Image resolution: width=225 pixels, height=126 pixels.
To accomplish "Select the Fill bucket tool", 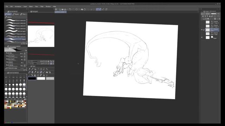I will tap(47, 72).
